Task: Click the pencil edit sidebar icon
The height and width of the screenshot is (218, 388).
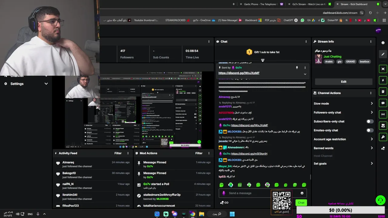Action: coord(383,54)
